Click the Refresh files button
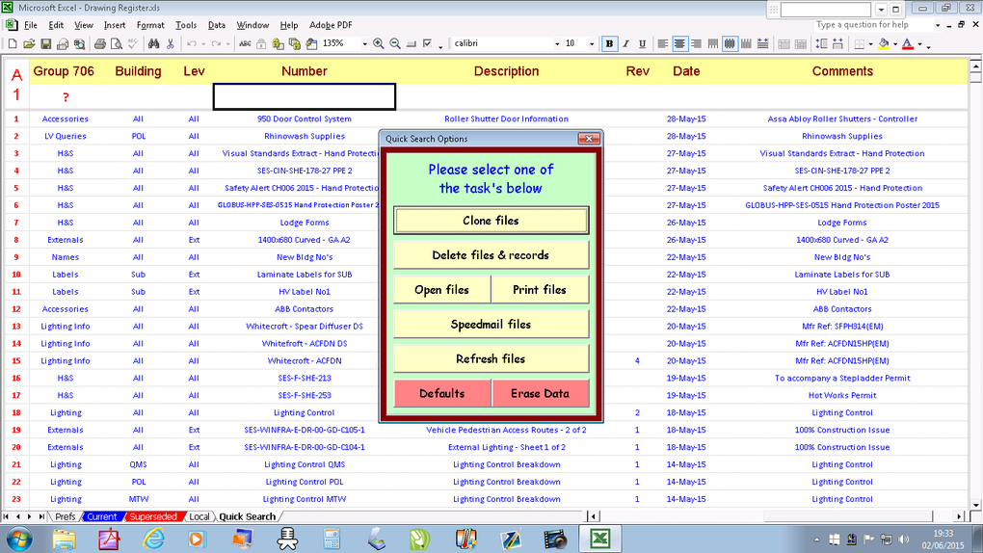 [x=491, y=358]
